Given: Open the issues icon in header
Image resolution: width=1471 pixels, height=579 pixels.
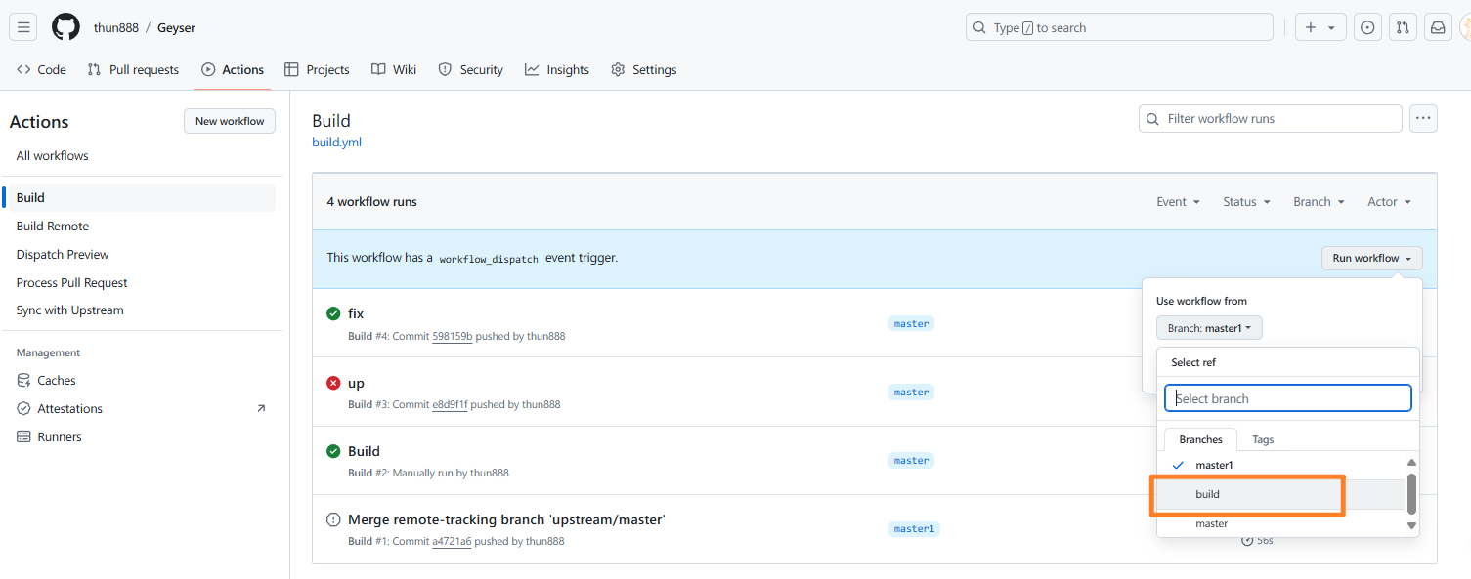Looking at the screenshot, I should click(x=1367, y=27).
